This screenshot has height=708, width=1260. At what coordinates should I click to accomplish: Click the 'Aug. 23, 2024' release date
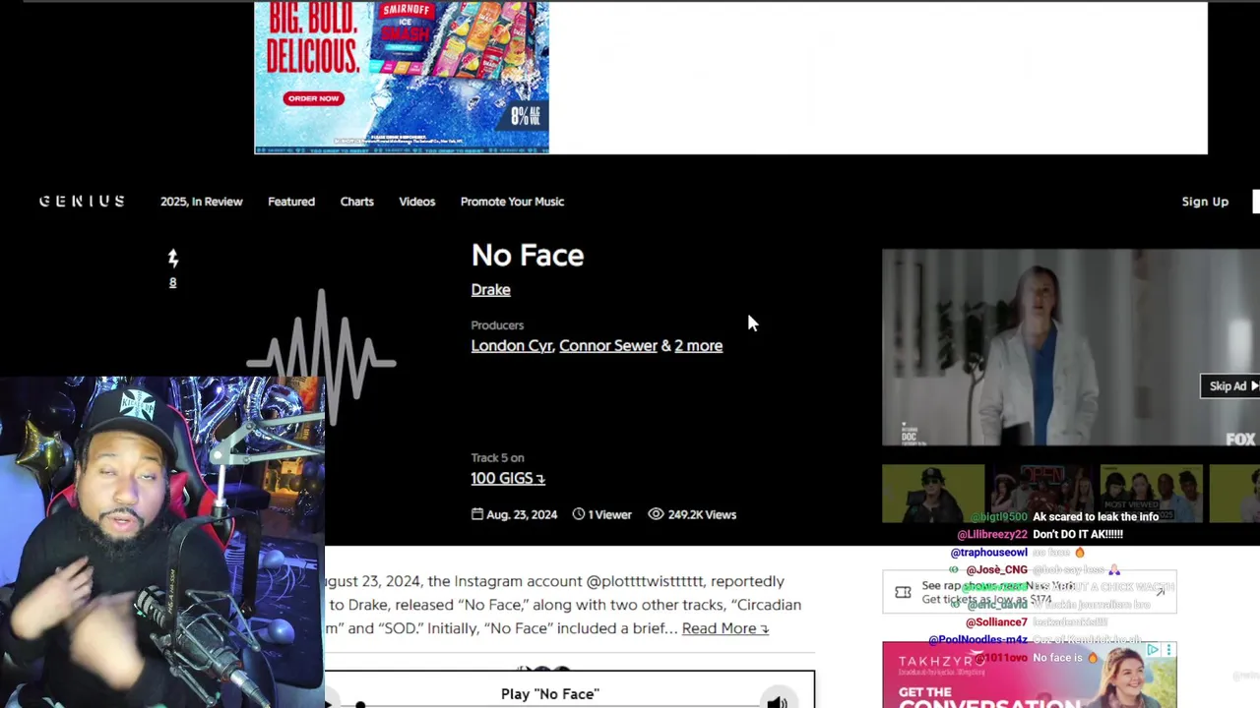[x=522, y=514]
